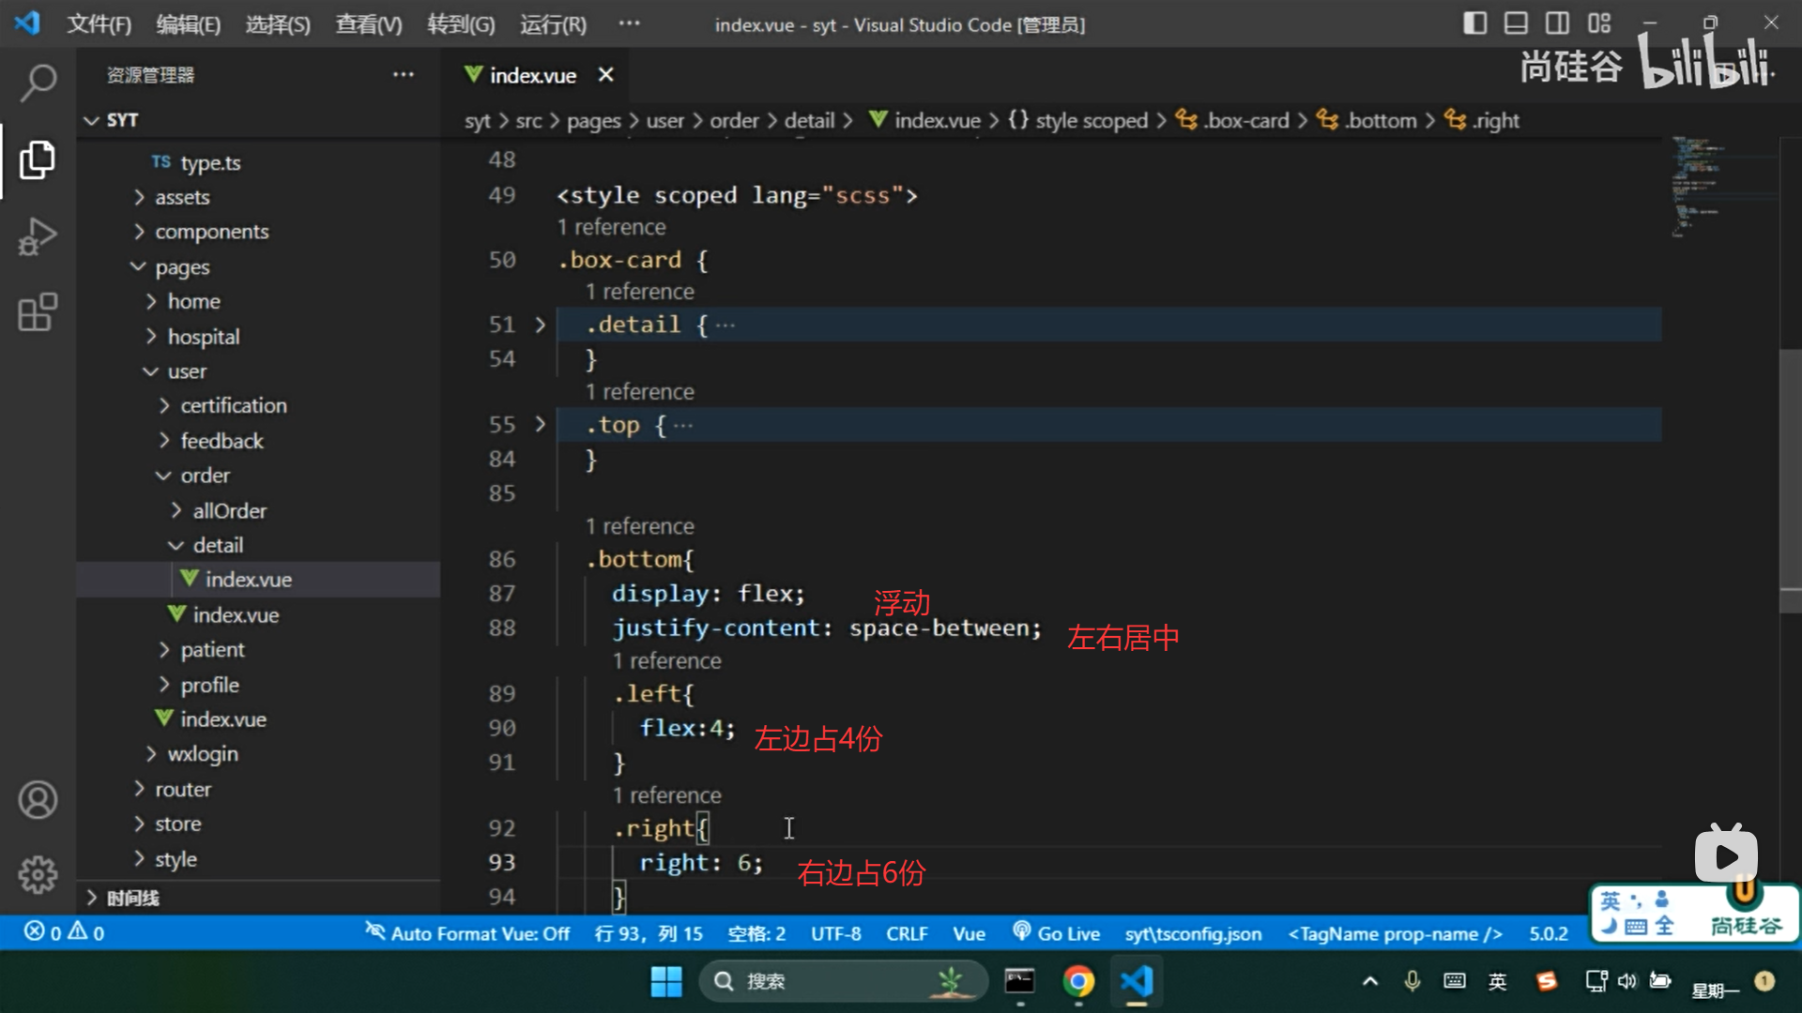
Task: Open the 文件(F) menu
Action: (99, 24)
